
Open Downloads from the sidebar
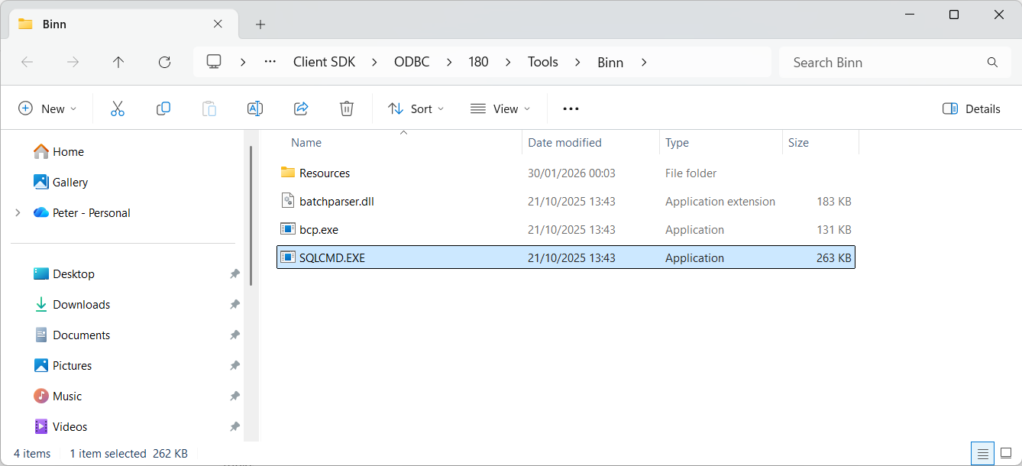tap(81, 305)
